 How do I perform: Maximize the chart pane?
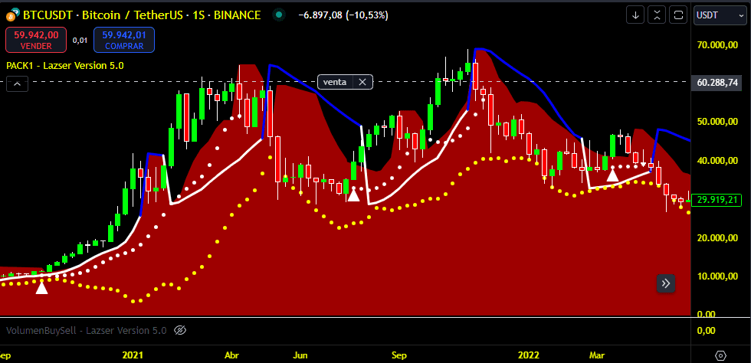coord(678,15)
